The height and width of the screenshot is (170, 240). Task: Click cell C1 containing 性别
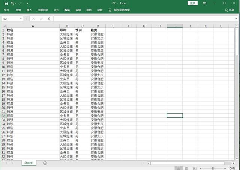pos(82,30)
